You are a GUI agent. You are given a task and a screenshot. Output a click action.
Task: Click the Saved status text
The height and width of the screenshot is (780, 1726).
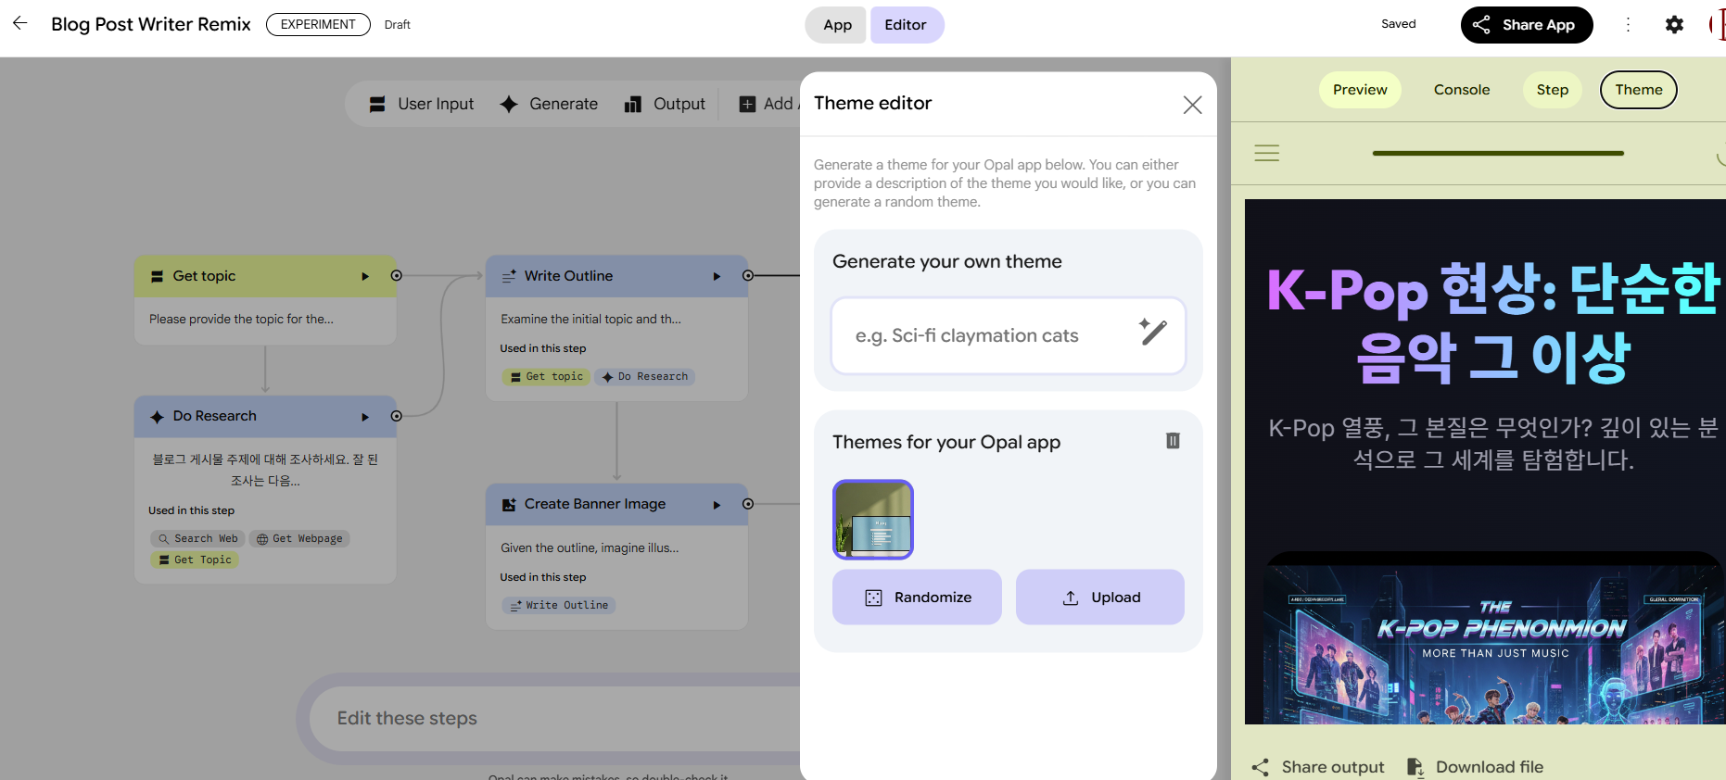1398,24
